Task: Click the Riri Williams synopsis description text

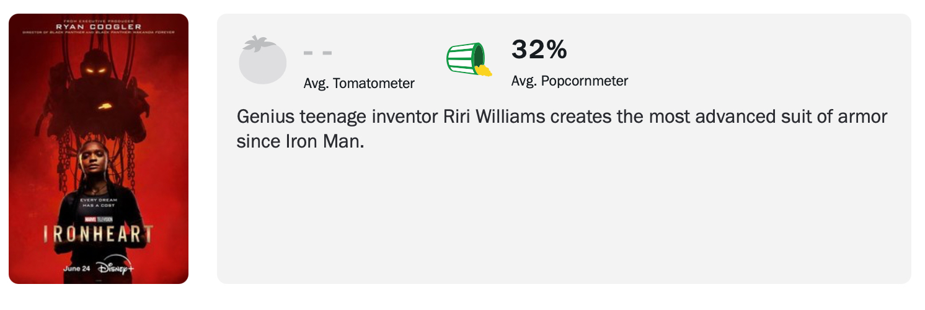Action: [562, 117]
